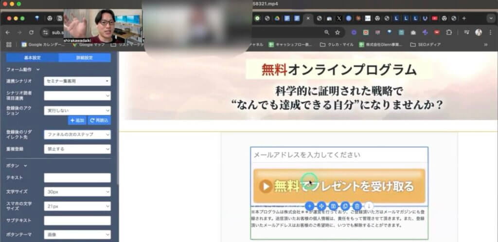This screenshot has width=498, height=242.
Task: Open the 重複登録 dropdown
Action: point(77,149)
